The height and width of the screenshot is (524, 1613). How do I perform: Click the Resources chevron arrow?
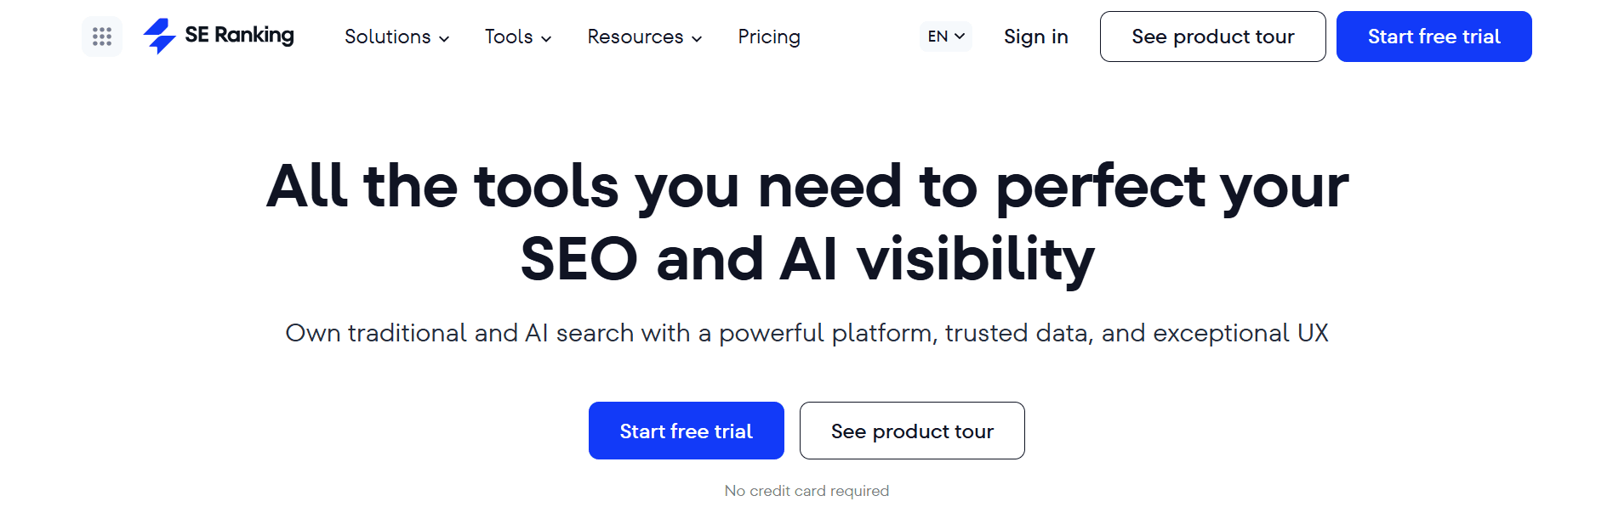click(695, 39)
